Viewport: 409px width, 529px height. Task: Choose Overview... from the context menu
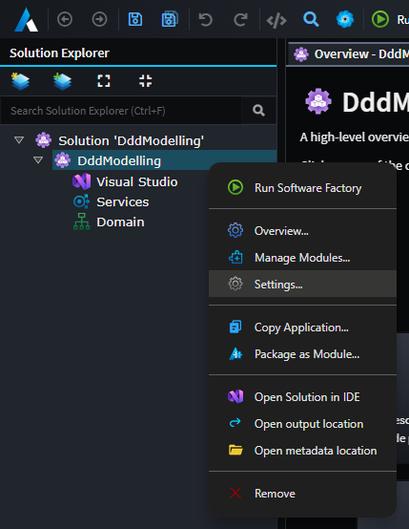pos(302,231)
